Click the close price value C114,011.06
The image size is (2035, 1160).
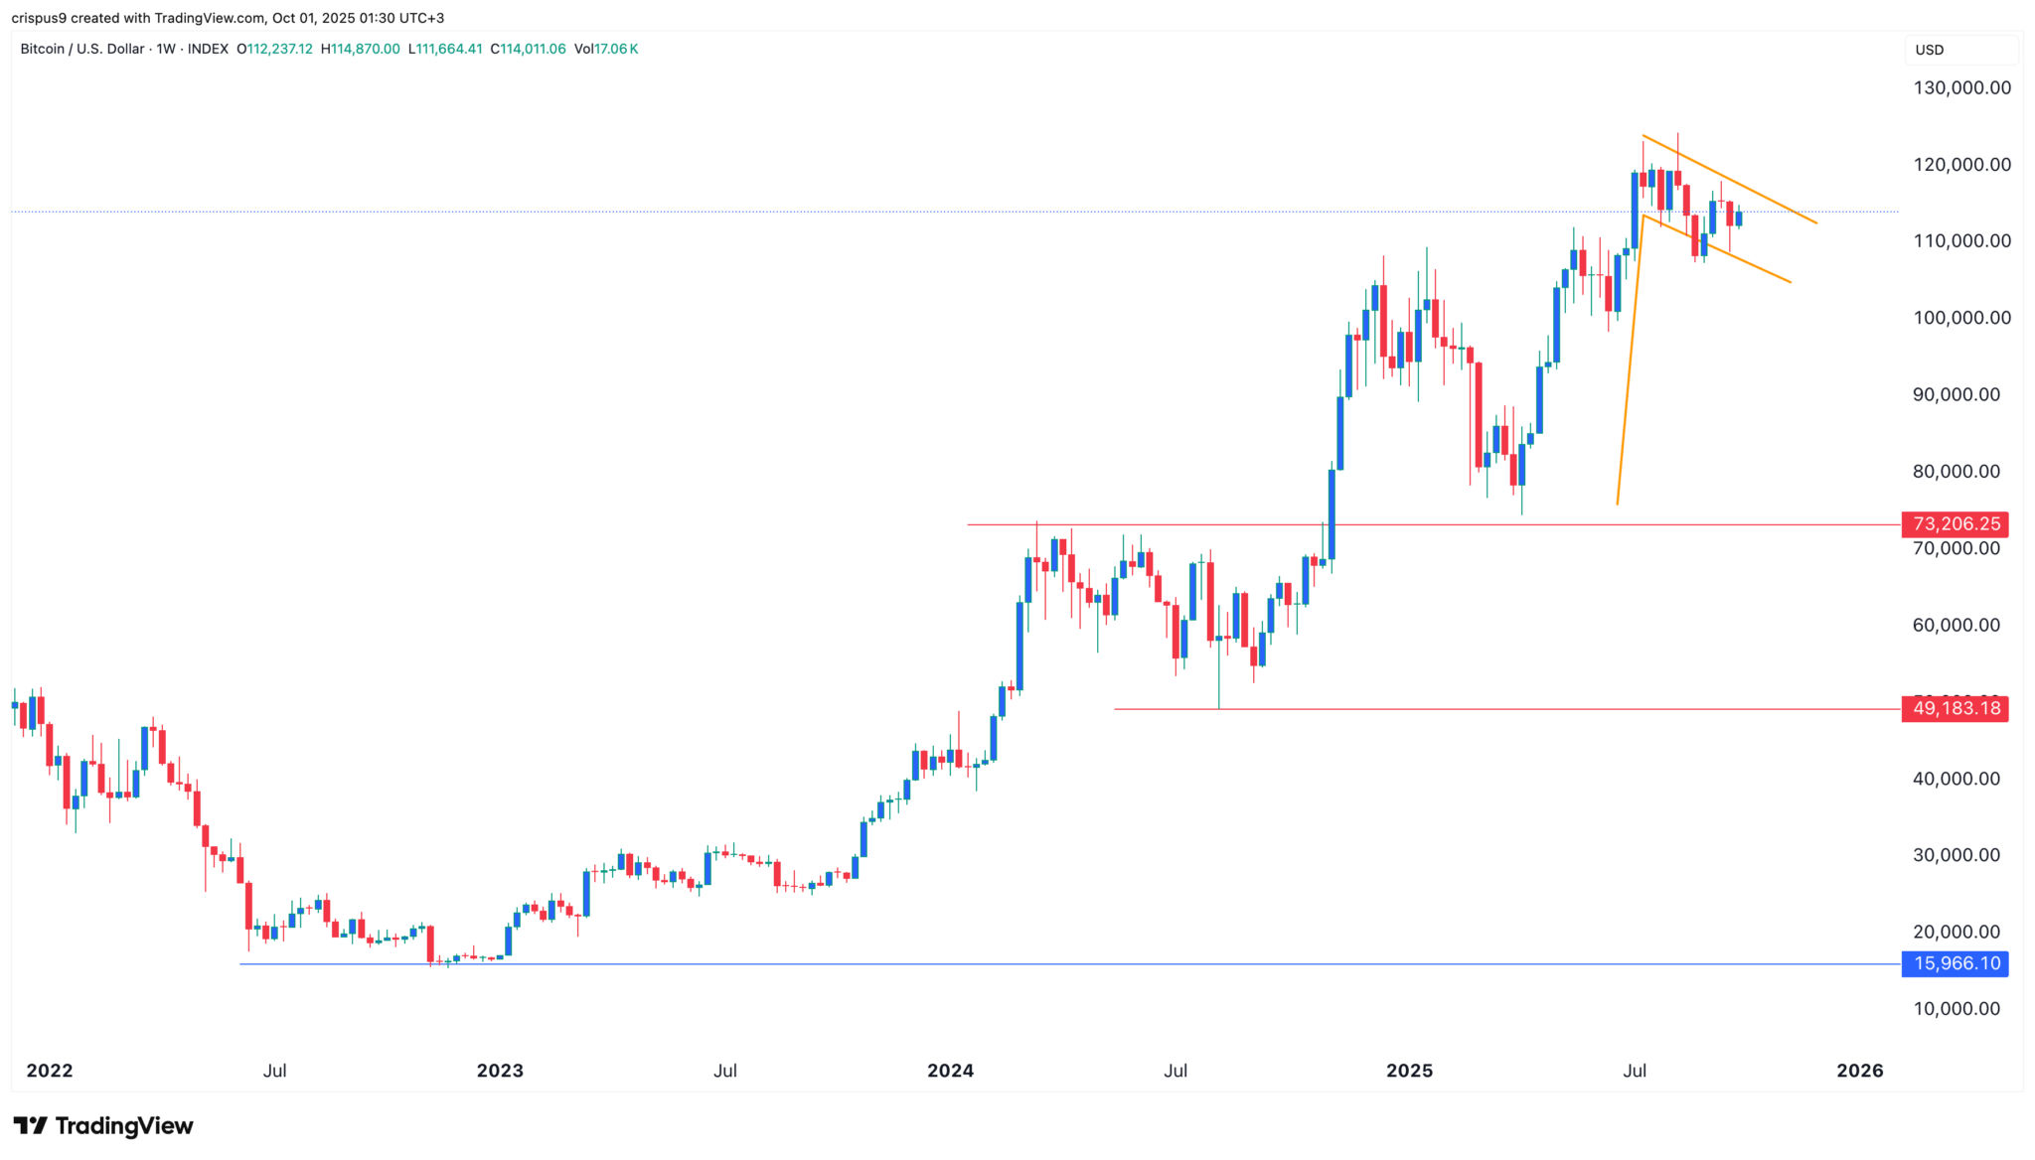coord(529,49)
